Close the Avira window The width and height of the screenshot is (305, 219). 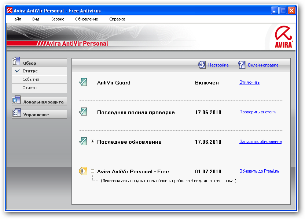coord(291,11)
